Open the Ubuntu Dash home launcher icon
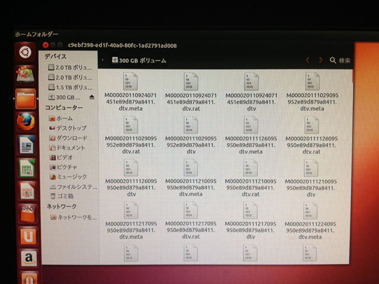Image resolution: width=379 pixels, height=284 pixels. (x=25, y=52)
